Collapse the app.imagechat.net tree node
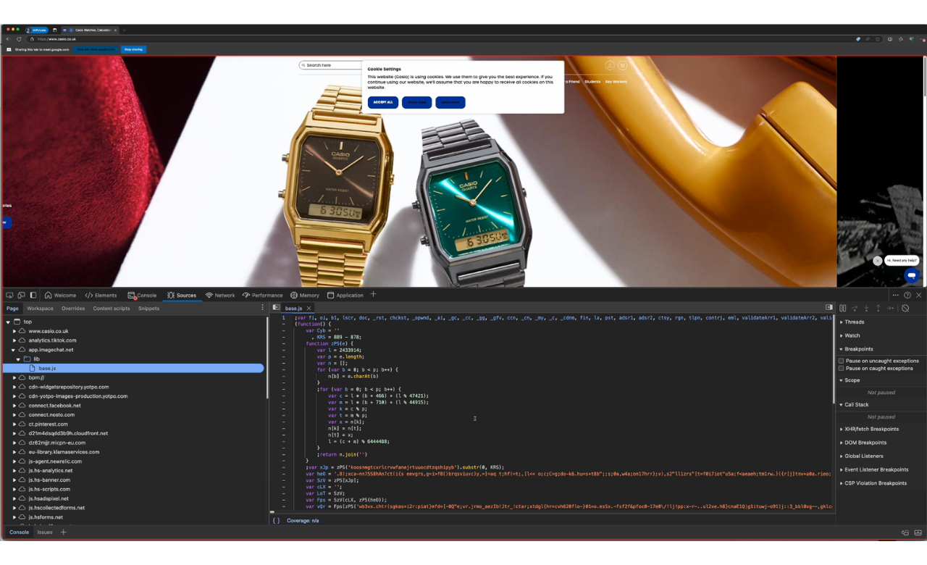Viewport: 927px width, 565px height. pyautogui.click(x=14, y=350)
